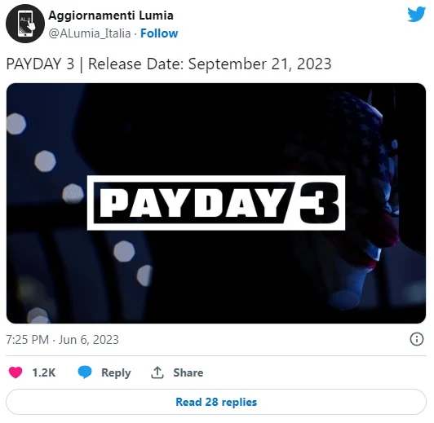This screenshot has height=423, width=434.
Task: Open the Read 28 replies button
Action: coord(216,402)
